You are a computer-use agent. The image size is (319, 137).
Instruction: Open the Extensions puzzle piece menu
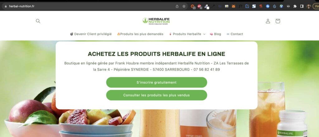(x=295, y=6)
